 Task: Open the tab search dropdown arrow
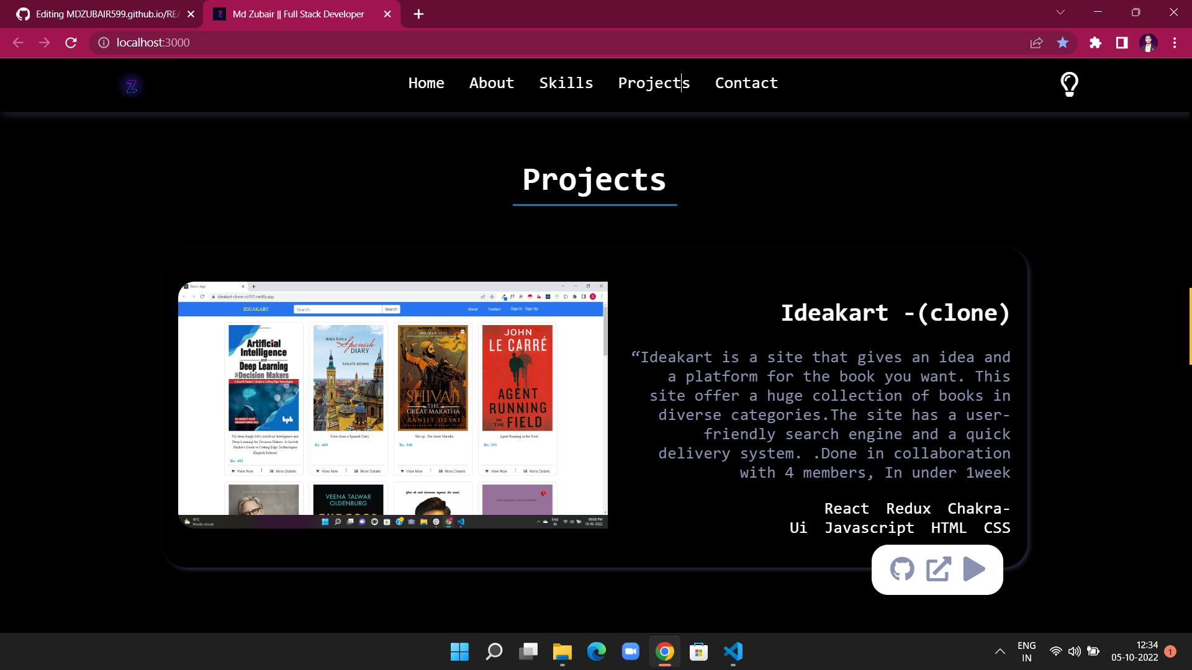pyautogui.click(x=1060, y=12)
